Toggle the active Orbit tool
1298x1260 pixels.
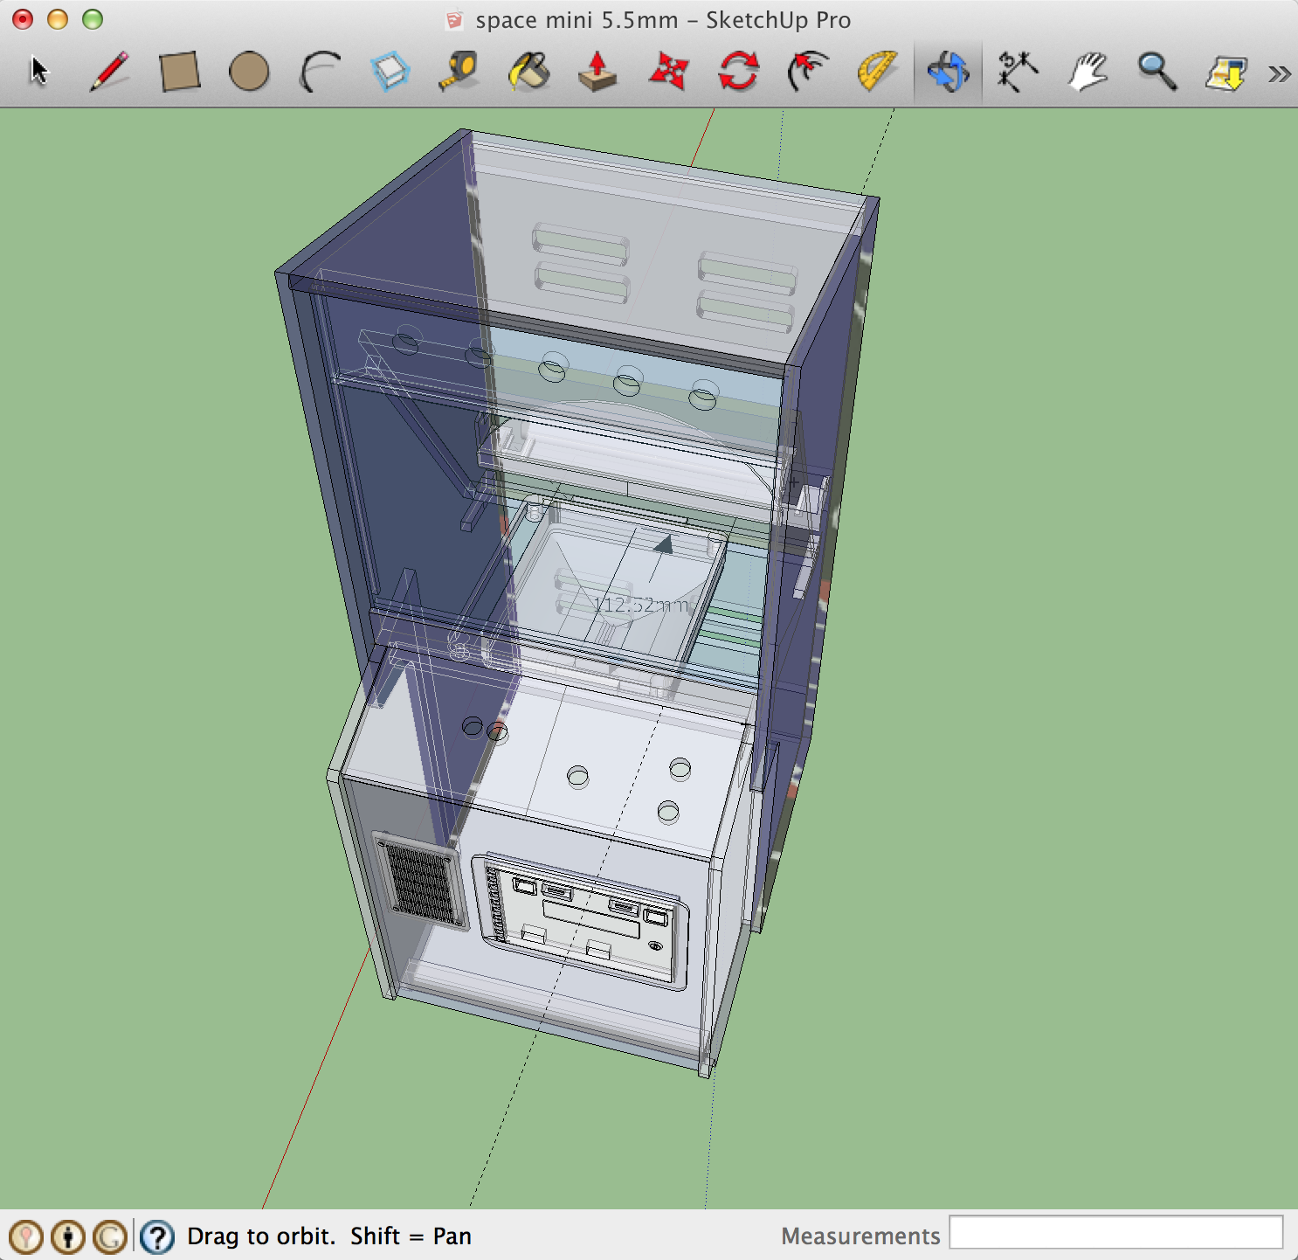pos(948,72)
